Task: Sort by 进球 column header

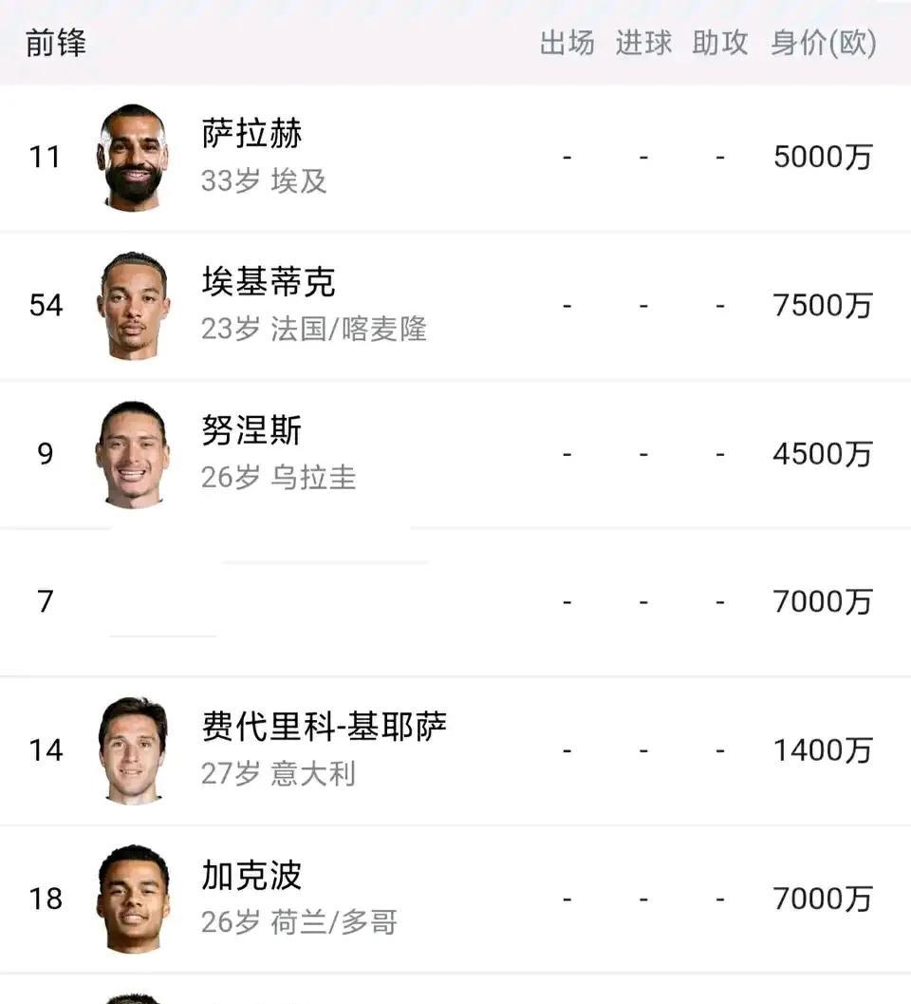Action: coord(643,43)
